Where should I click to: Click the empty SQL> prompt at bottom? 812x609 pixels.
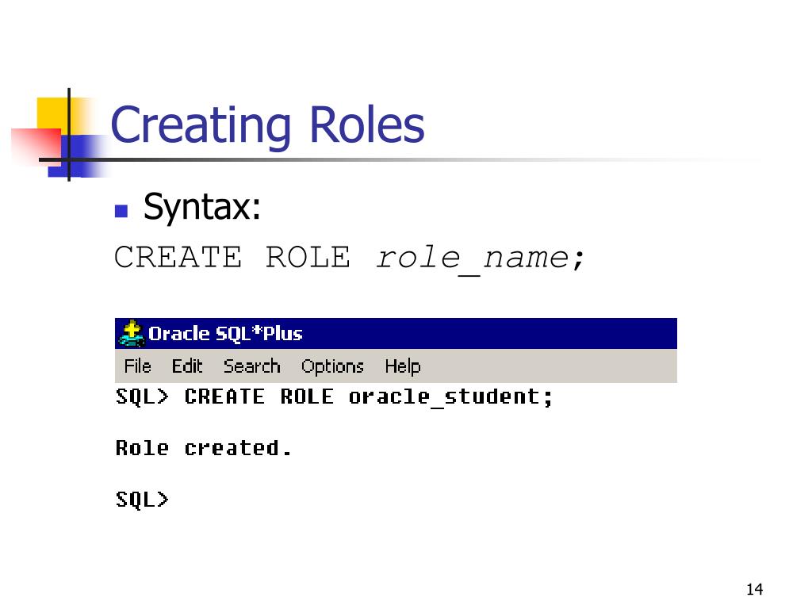(x=142, y=500)
